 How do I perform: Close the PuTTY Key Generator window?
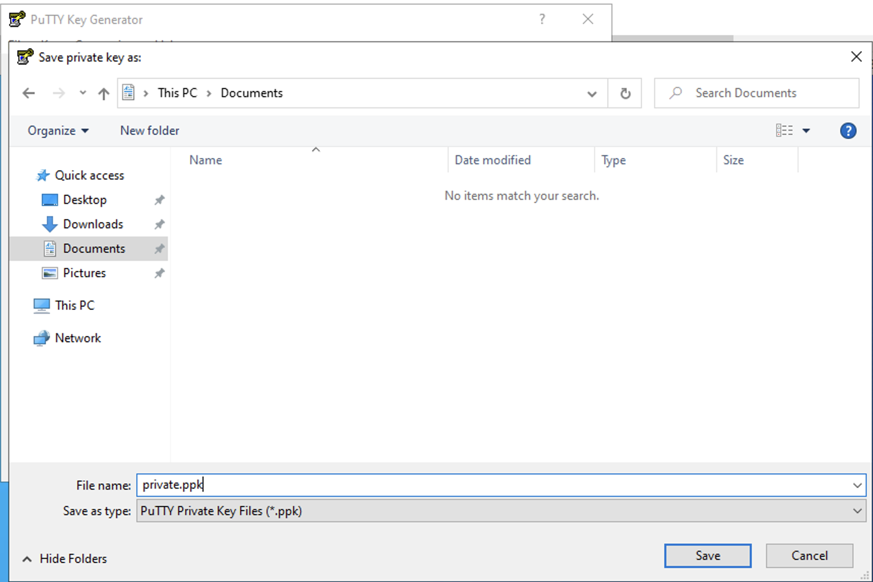[588, 19]
